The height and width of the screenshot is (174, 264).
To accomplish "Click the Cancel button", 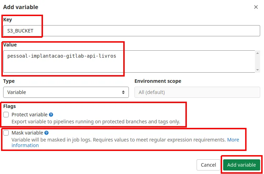I will [208, 165].
